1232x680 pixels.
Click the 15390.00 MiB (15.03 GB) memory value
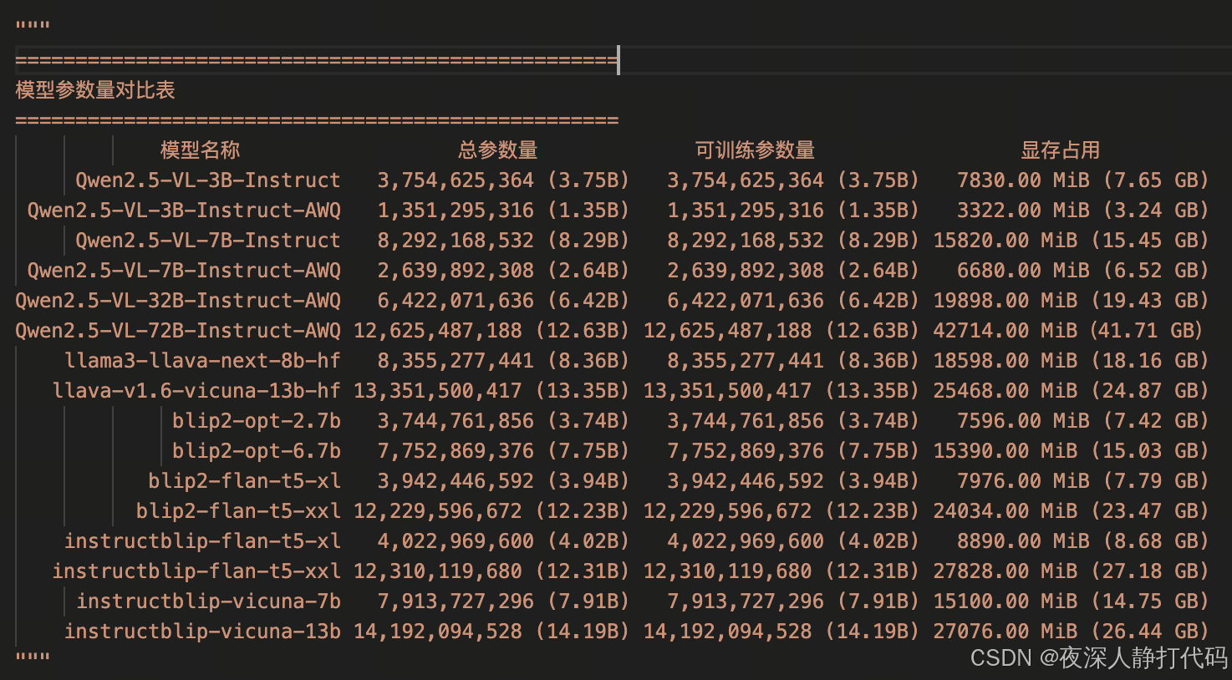[1072, 451]
